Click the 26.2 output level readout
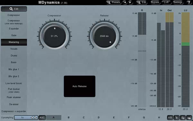 pyautogui.click(x=169, y=109)
